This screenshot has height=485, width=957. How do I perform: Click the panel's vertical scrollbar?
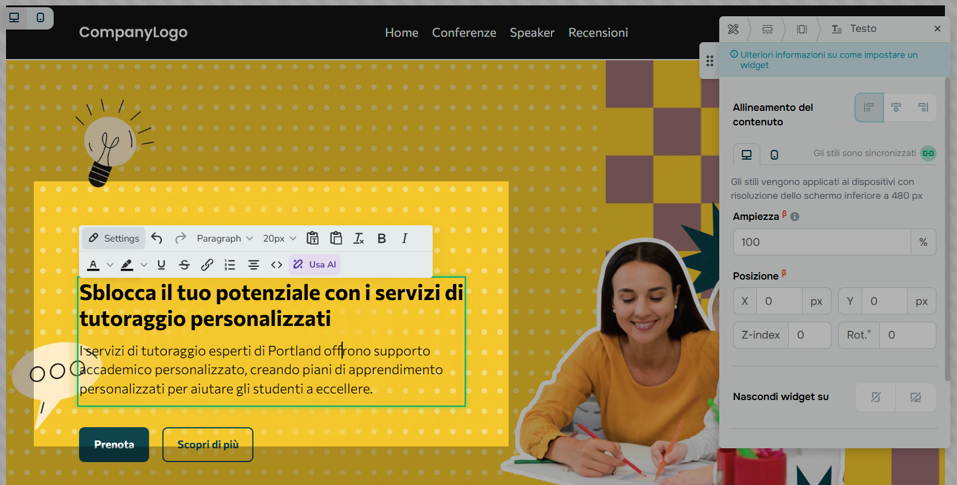coord(947,229)
